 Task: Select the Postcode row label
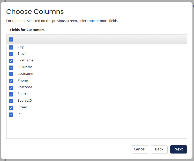[x=25, y=87]
